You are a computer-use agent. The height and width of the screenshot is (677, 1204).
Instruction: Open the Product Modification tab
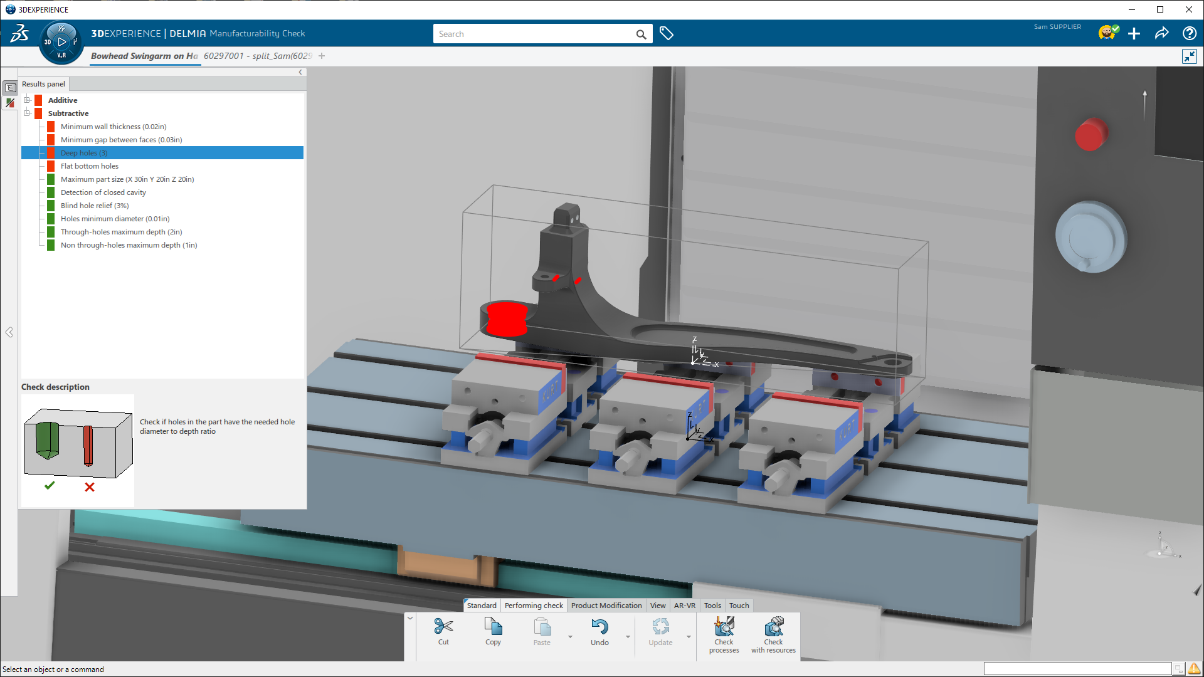606,606
